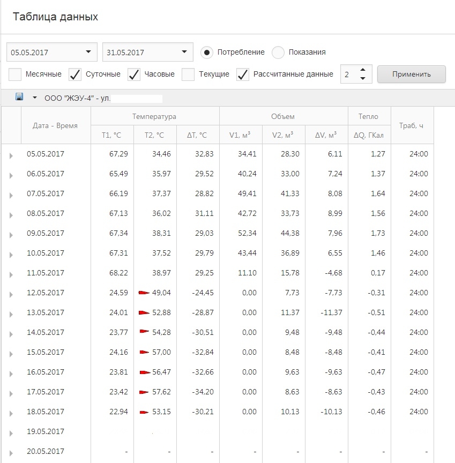This screenshot has height=463, width=455.
Task: Expand the 09.05.2017 row
Action: tap(11, 235)
